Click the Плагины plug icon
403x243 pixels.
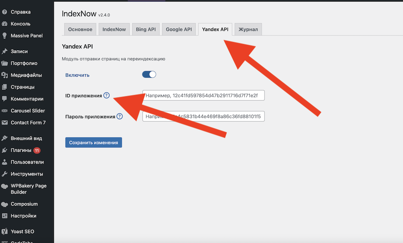point(4,150)
